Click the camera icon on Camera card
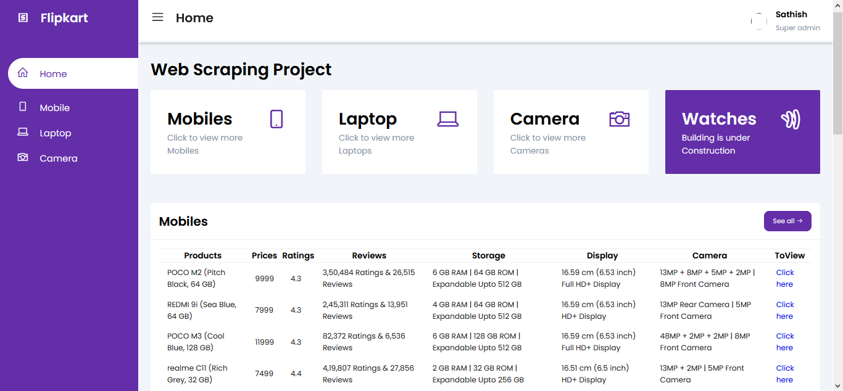 pos(619,119)
